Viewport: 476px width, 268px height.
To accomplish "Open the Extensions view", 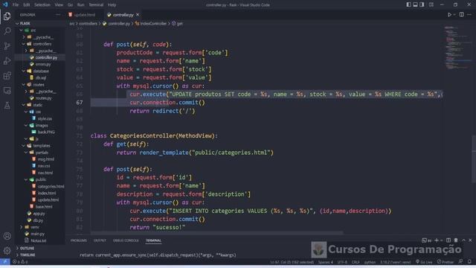I will click(7, 76).
